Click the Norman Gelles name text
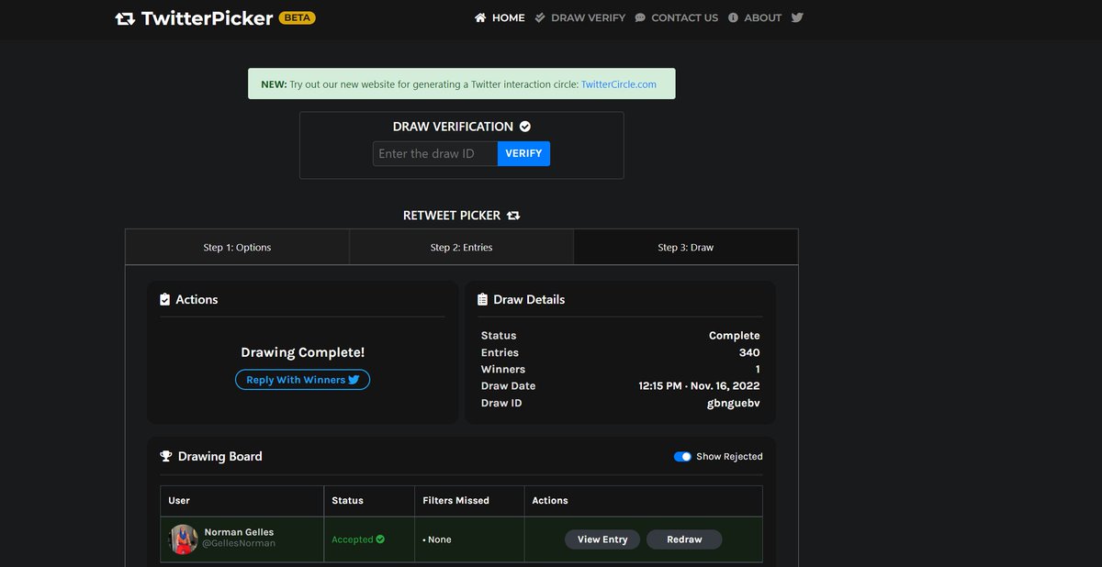 click(239, 532)
